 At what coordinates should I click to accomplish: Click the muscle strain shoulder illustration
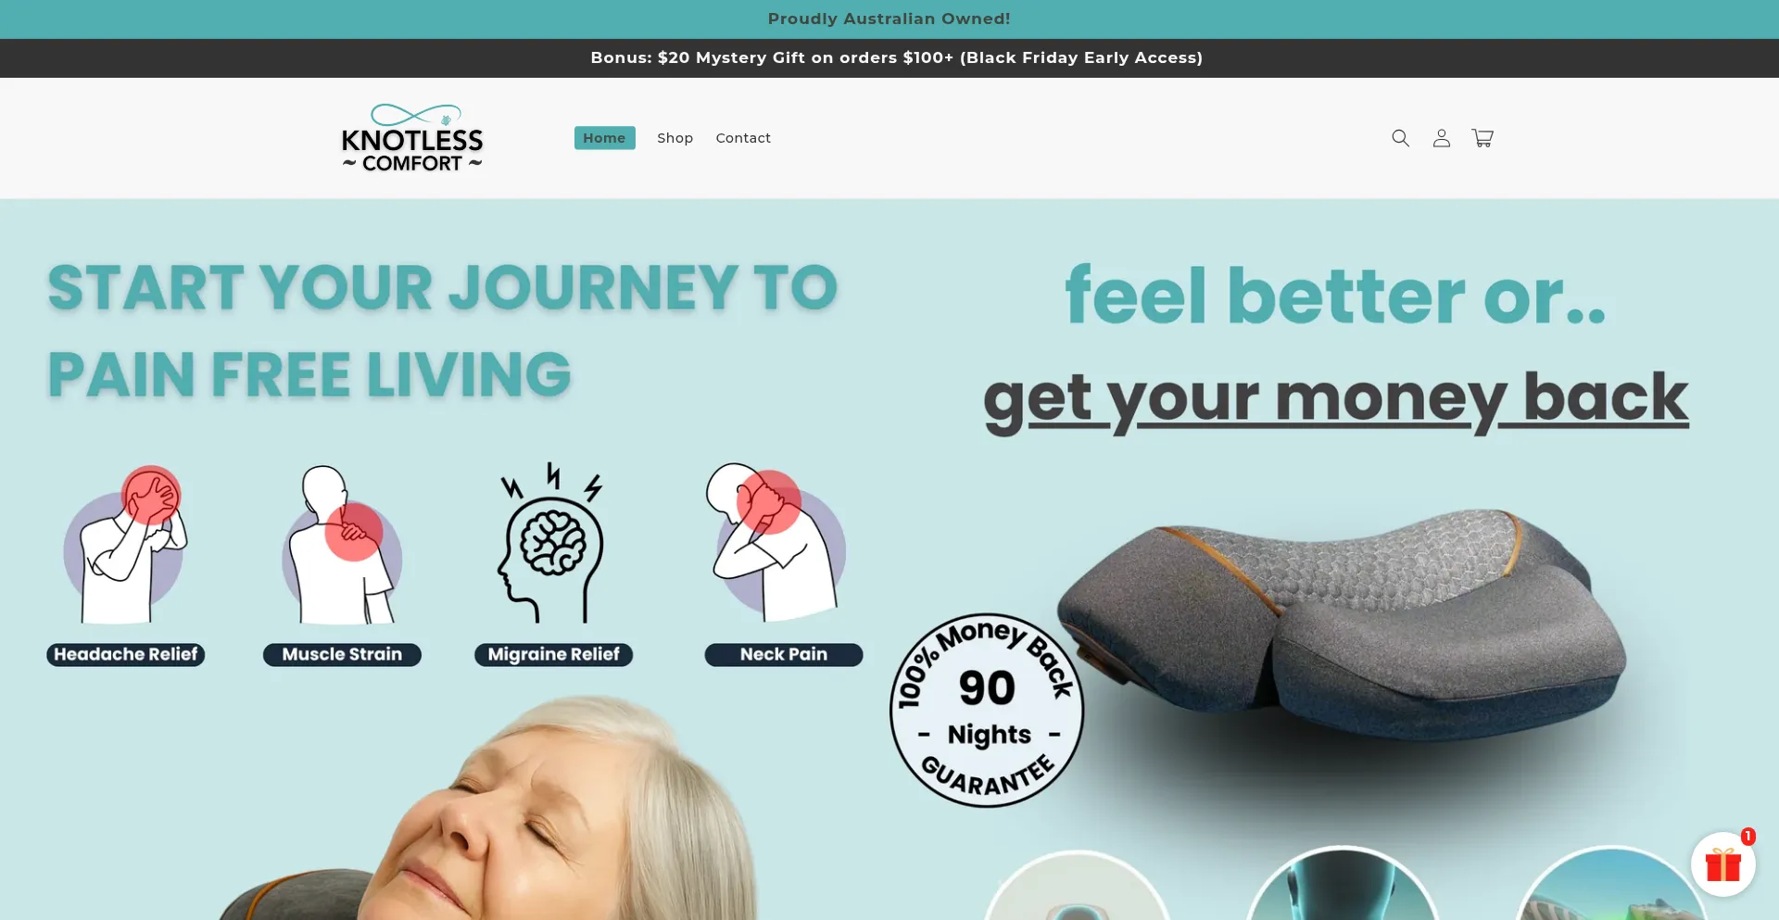342,544
